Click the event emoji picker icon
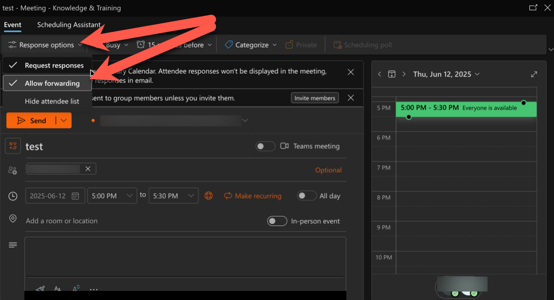This screenshot has width=554, height=300. tap(12, 146)
